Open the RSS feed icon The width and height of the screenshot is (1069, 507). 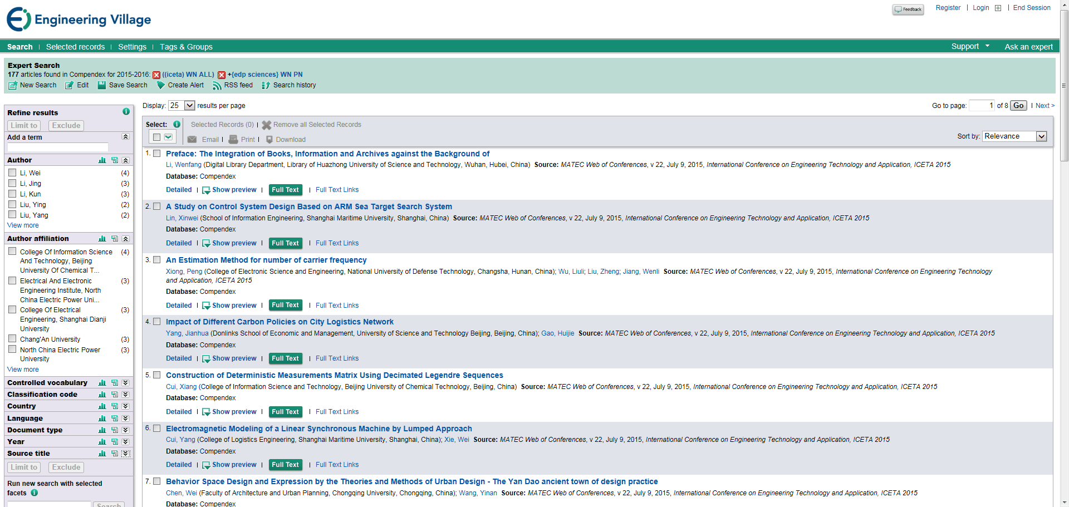click(217, 86)
